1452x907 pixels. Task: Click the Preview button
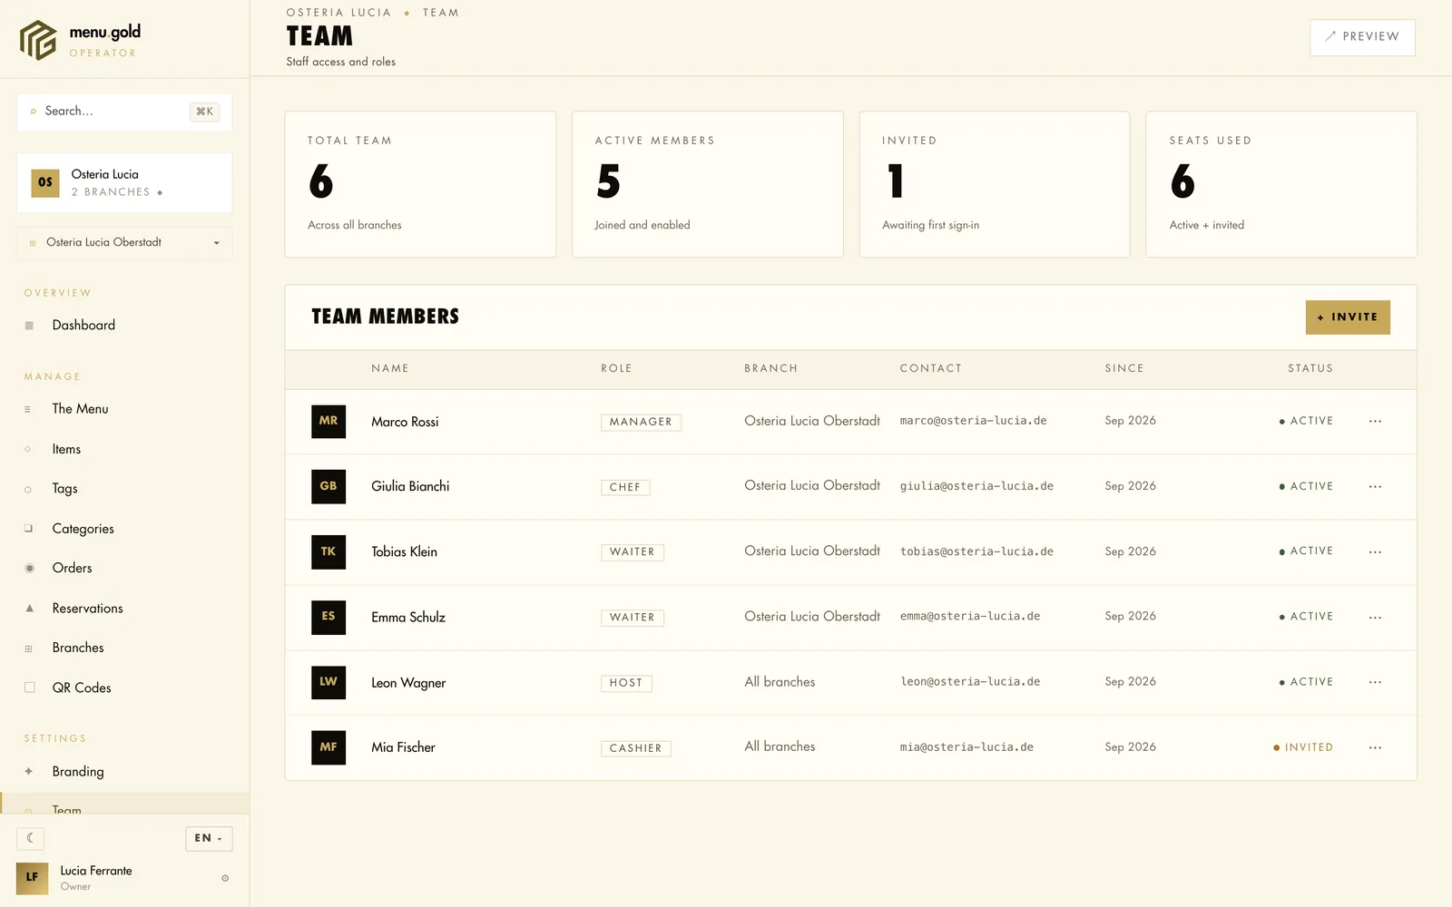(1362, 37)
